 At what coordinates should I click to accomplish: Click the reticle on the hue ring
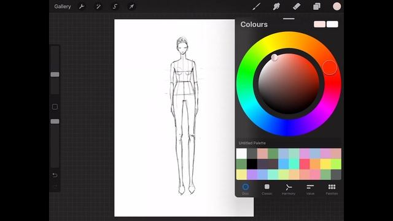(x=330, y=68)
